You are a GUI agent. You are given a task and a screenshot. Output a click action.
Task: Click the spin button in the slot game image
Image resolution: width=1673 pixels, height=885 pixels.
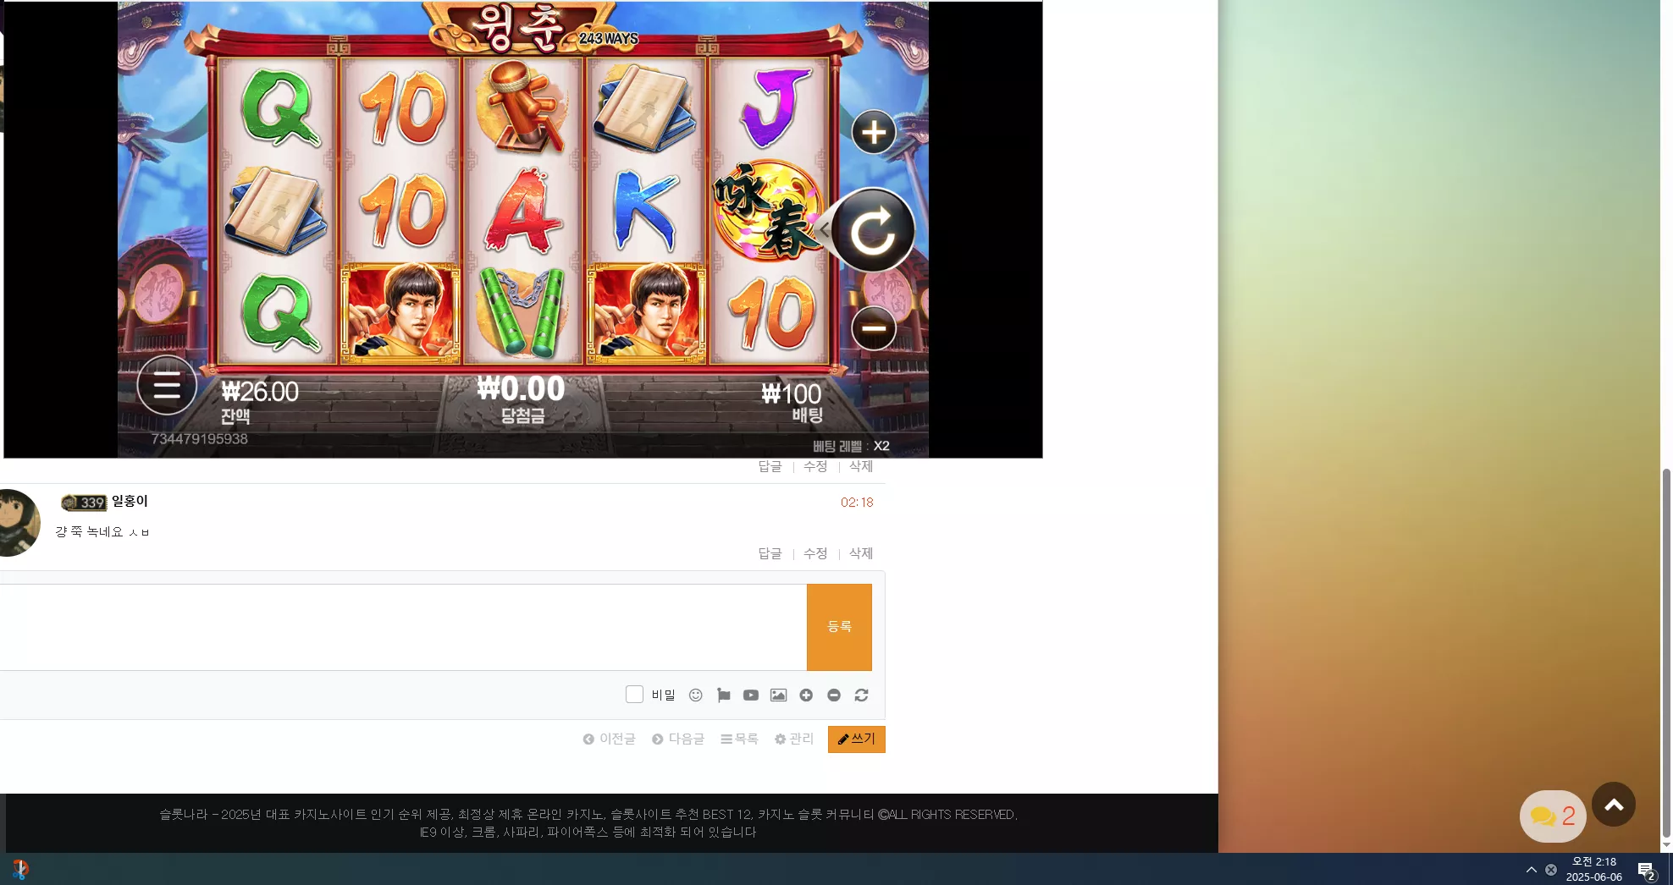[x=873, y=230]
